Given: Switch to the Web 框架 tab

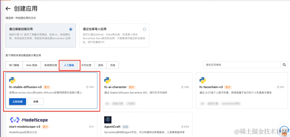Looking at the screenshot, I should coord(32,65).
